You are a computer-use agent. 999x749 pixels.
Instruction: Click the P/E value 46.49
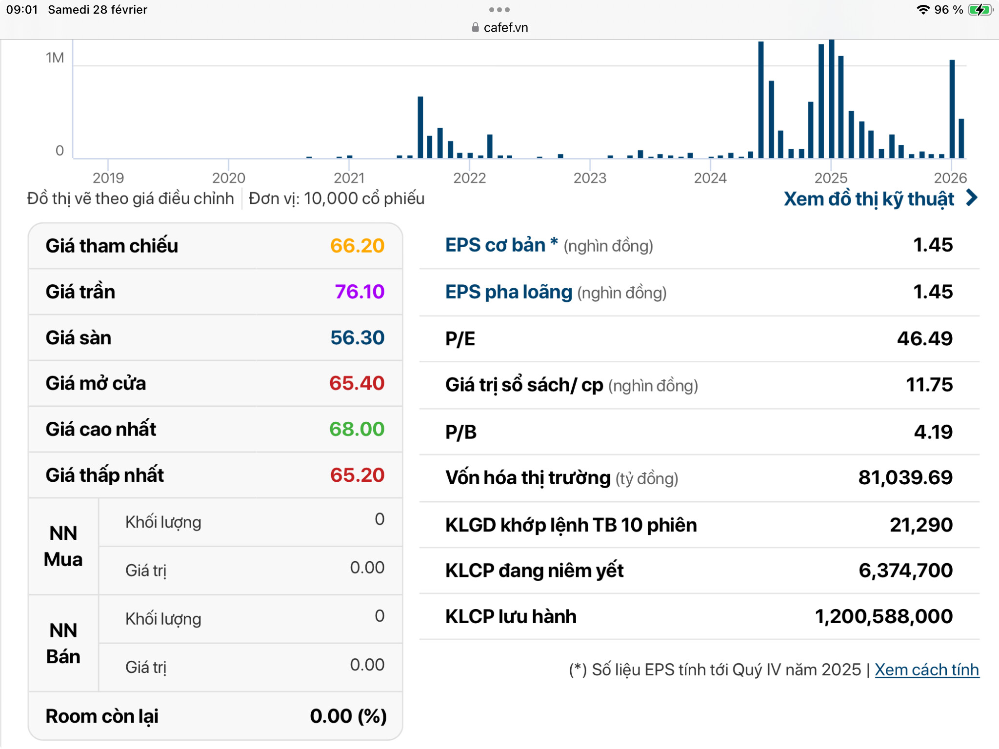point(924,338)
